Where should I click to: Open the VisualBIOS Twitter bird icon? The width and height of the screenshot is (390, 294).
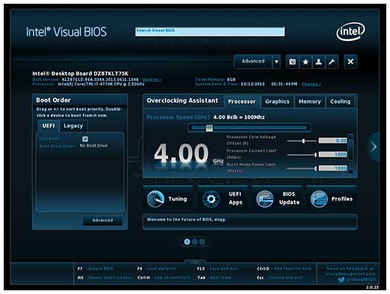[x=341, y=280]
